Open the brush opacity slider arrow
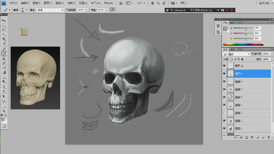The height and width of the screenshot is (154, 274). click(x=86, y=10)
